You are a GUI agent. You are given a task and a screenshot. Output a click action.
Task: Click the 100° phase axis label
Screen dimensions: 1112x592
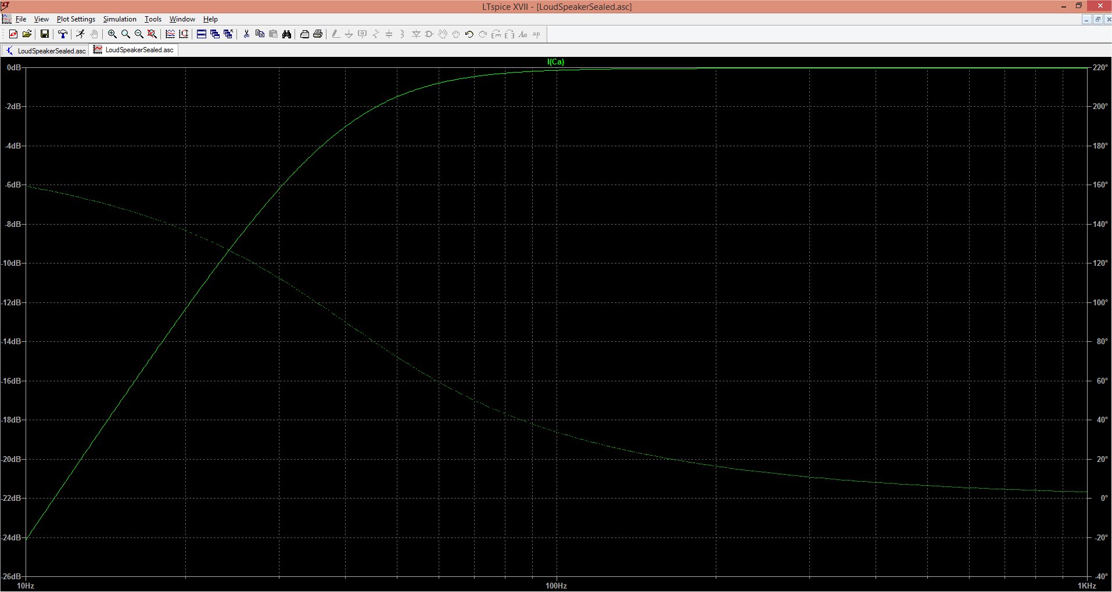(x=1100, y=302)
